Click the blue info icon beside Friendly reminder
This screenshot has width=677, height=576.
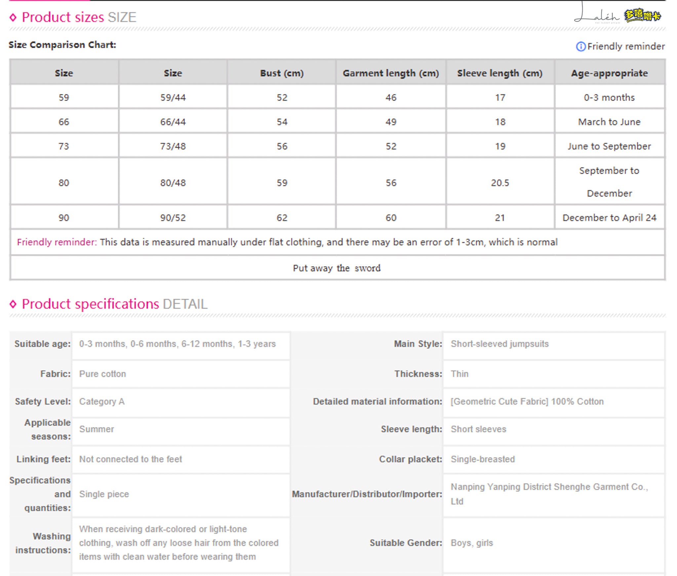pyautogui.click(x=580, y=47)
